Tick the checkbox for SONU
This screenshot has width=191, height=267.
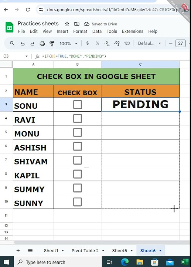click(x=78, y=105)
